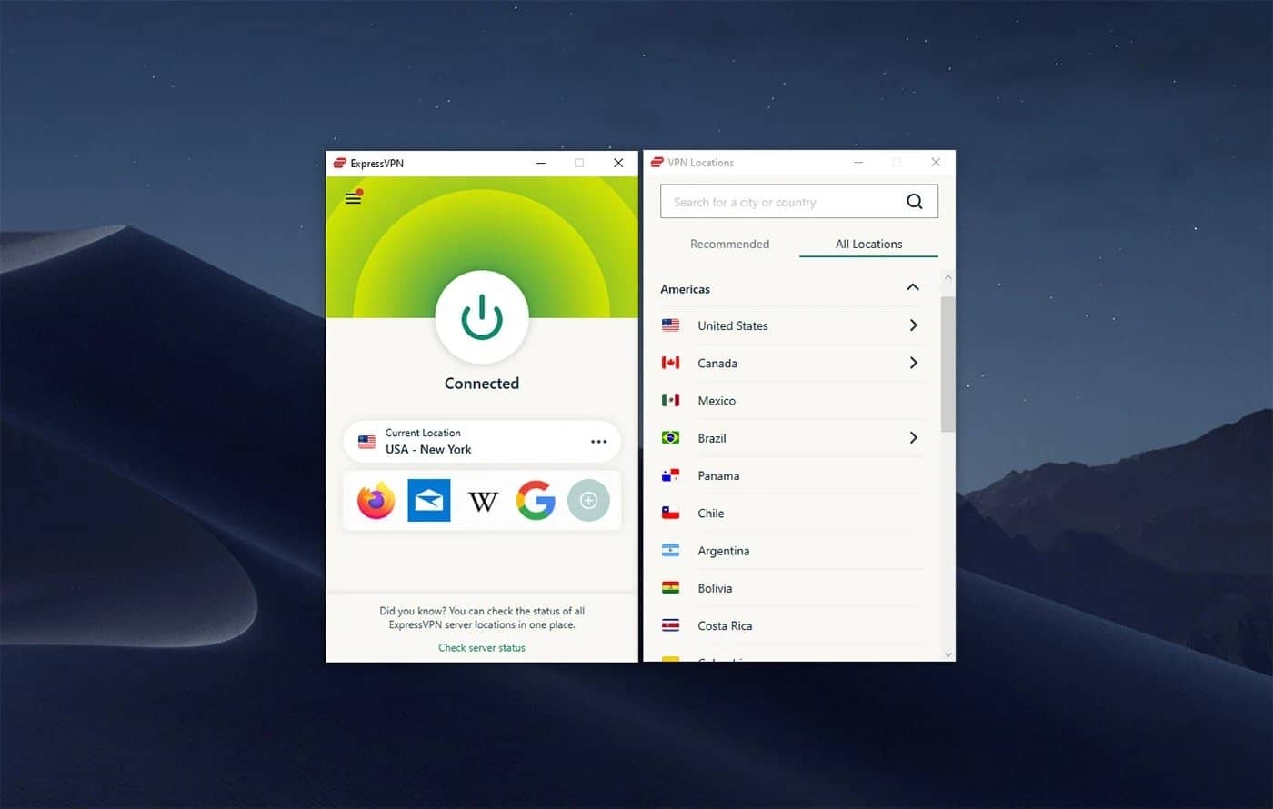Expand the United States city list
The width and height of the screenshot is (1273, 809).
point(913,325)
